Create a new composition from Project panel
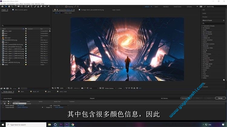This screenshot has width=227, height=127. pyautogui.click(x=7, y=88)
